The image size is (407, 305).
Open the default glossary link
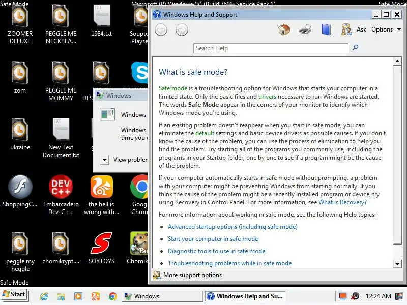pyautogui.click(x=205, y=133)
